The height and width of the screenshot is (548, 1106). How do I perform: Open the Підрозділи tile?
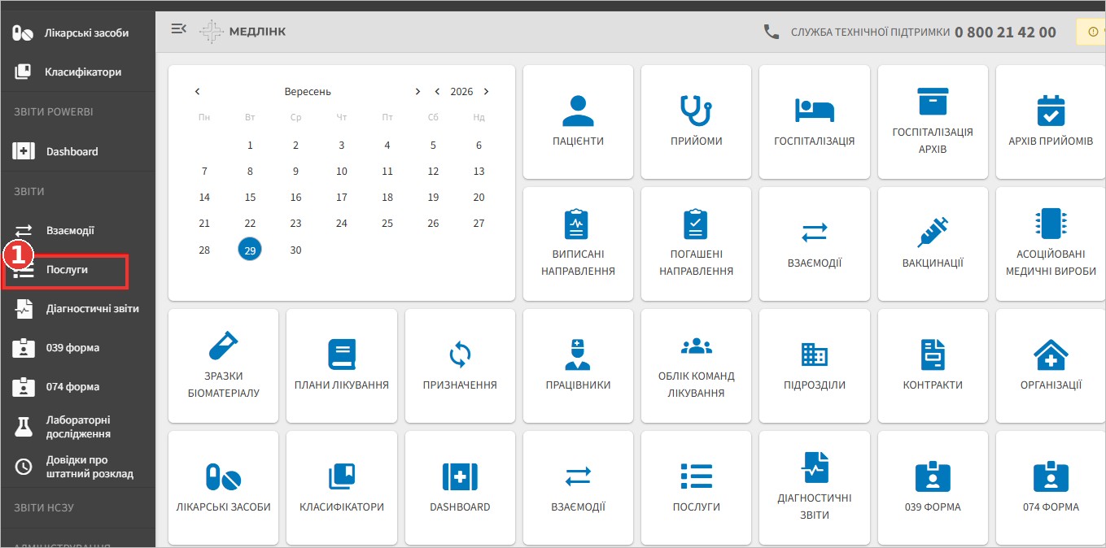click(x=814, y=366)
